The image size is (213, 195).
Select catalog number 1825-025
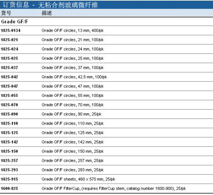(9, 58)
